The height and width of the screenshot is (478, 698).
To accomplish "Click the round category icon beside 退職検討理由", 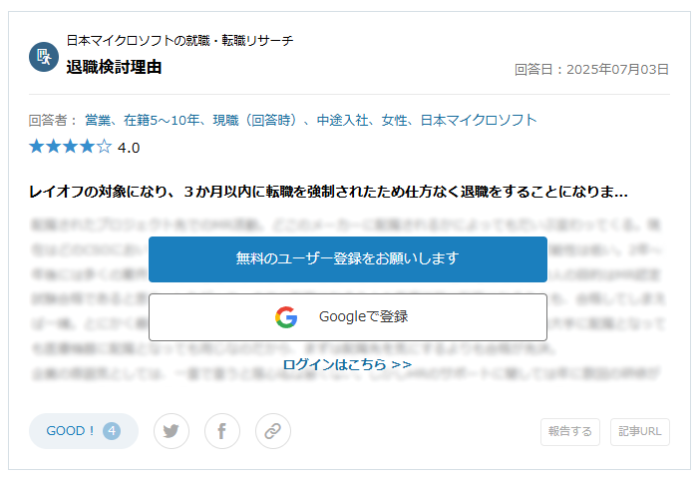I will [x=44, y=57].
